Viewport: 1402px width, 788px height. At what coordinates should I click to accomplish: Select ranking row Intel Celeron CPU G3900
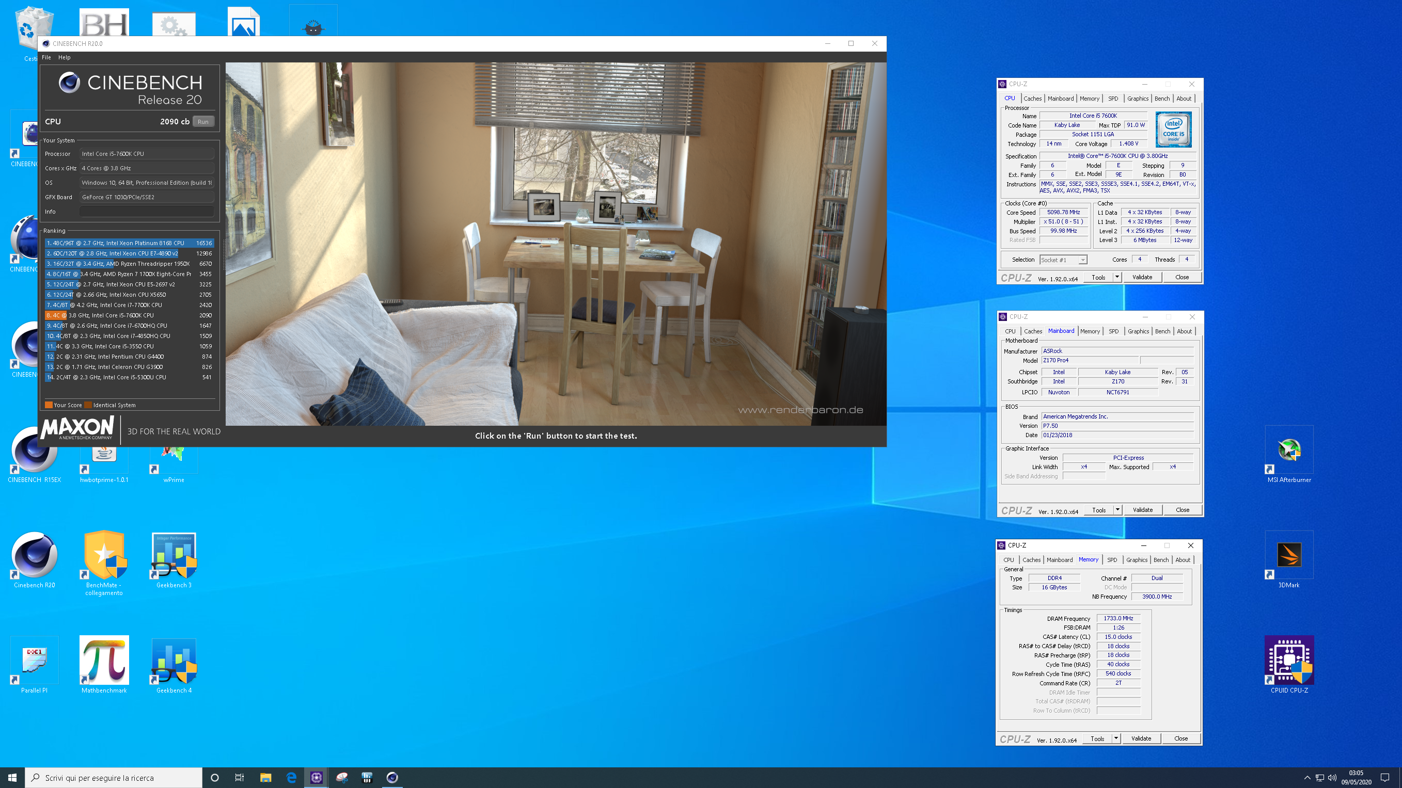point(129,367)
